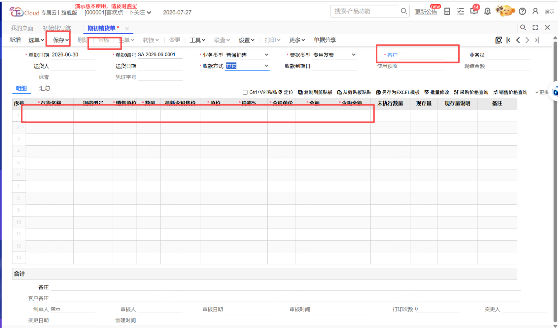Viewport: 558px width, 328px height.
Task: Go to next record arrow
Action: 527,40
